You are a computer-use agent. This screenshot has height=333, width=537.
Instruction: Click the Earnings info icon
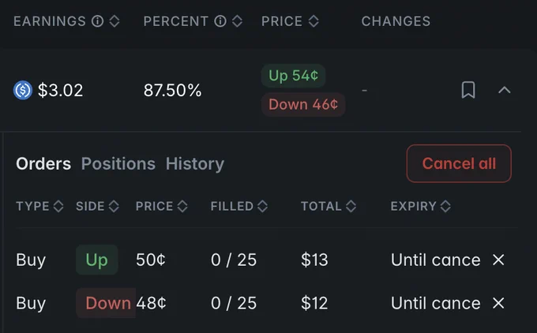[98, 21]
